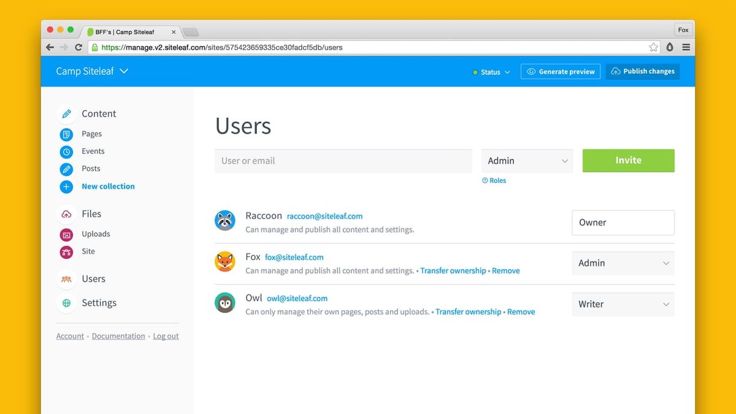The height and width of the screenshot is (414, 736).
Task: Click the browser back arrow
Action: point(50,47)
